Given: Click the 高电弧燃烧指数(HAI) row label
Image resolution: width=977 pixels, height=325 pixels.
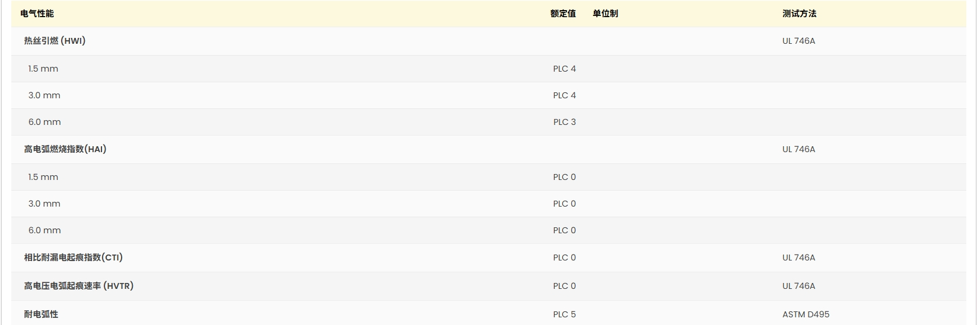Looking at the screenshot, I should pyautogui.click(x=65, y=149).
